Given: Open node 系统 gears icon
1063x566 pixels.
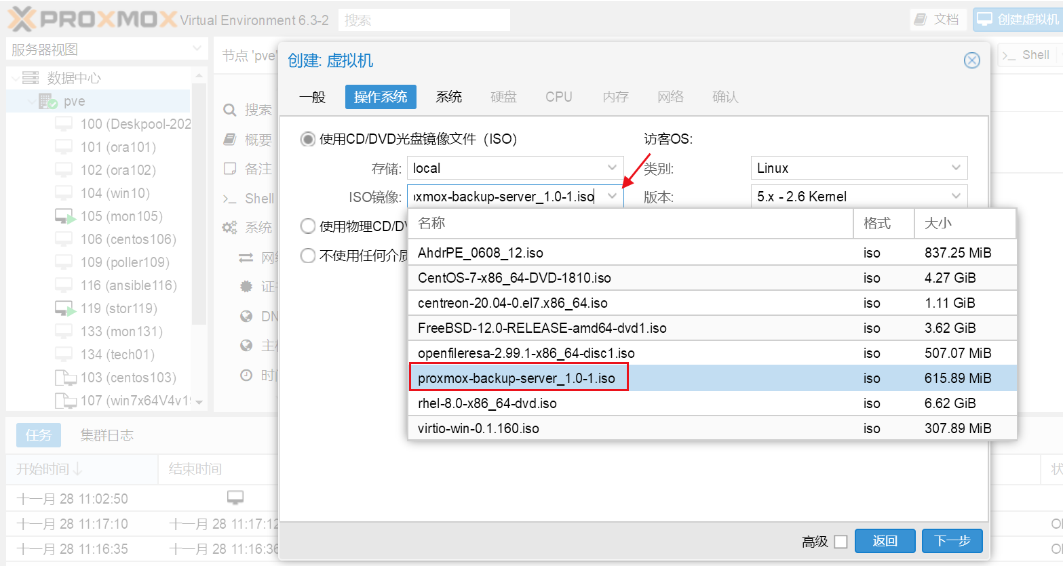Looking at the screenshot, I should tap(230, 227).
